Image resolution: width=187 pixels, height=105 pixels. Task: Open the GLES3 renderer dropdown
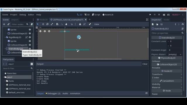click(176, 15)
